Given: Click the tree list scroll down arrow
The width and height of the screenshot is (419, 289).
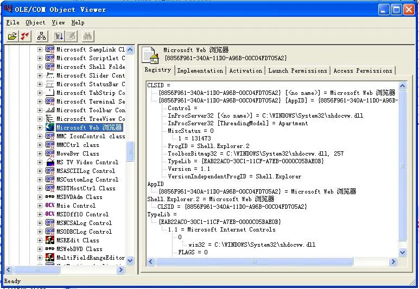Looking at the screenshot, I should tap(130, 260).
